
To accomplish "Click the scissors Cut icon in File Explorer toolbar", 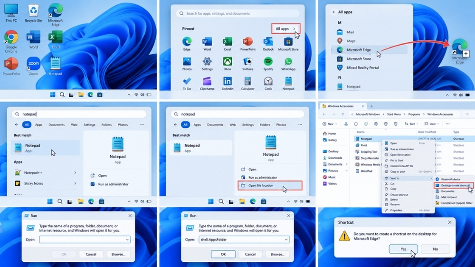I will (x=346, y=124).
